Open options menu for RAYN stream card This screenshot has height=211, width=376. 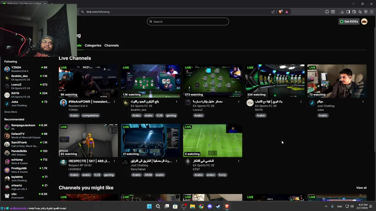tap(301, 102)
